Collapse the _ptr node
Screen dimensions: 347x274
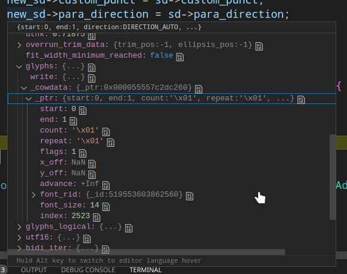click(29, 99)
